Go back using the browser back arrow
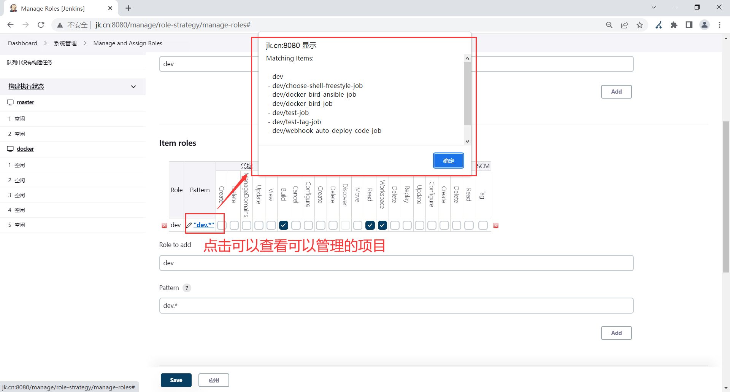The height and width of the screenshot is (392, 730). tap(10, 25)
